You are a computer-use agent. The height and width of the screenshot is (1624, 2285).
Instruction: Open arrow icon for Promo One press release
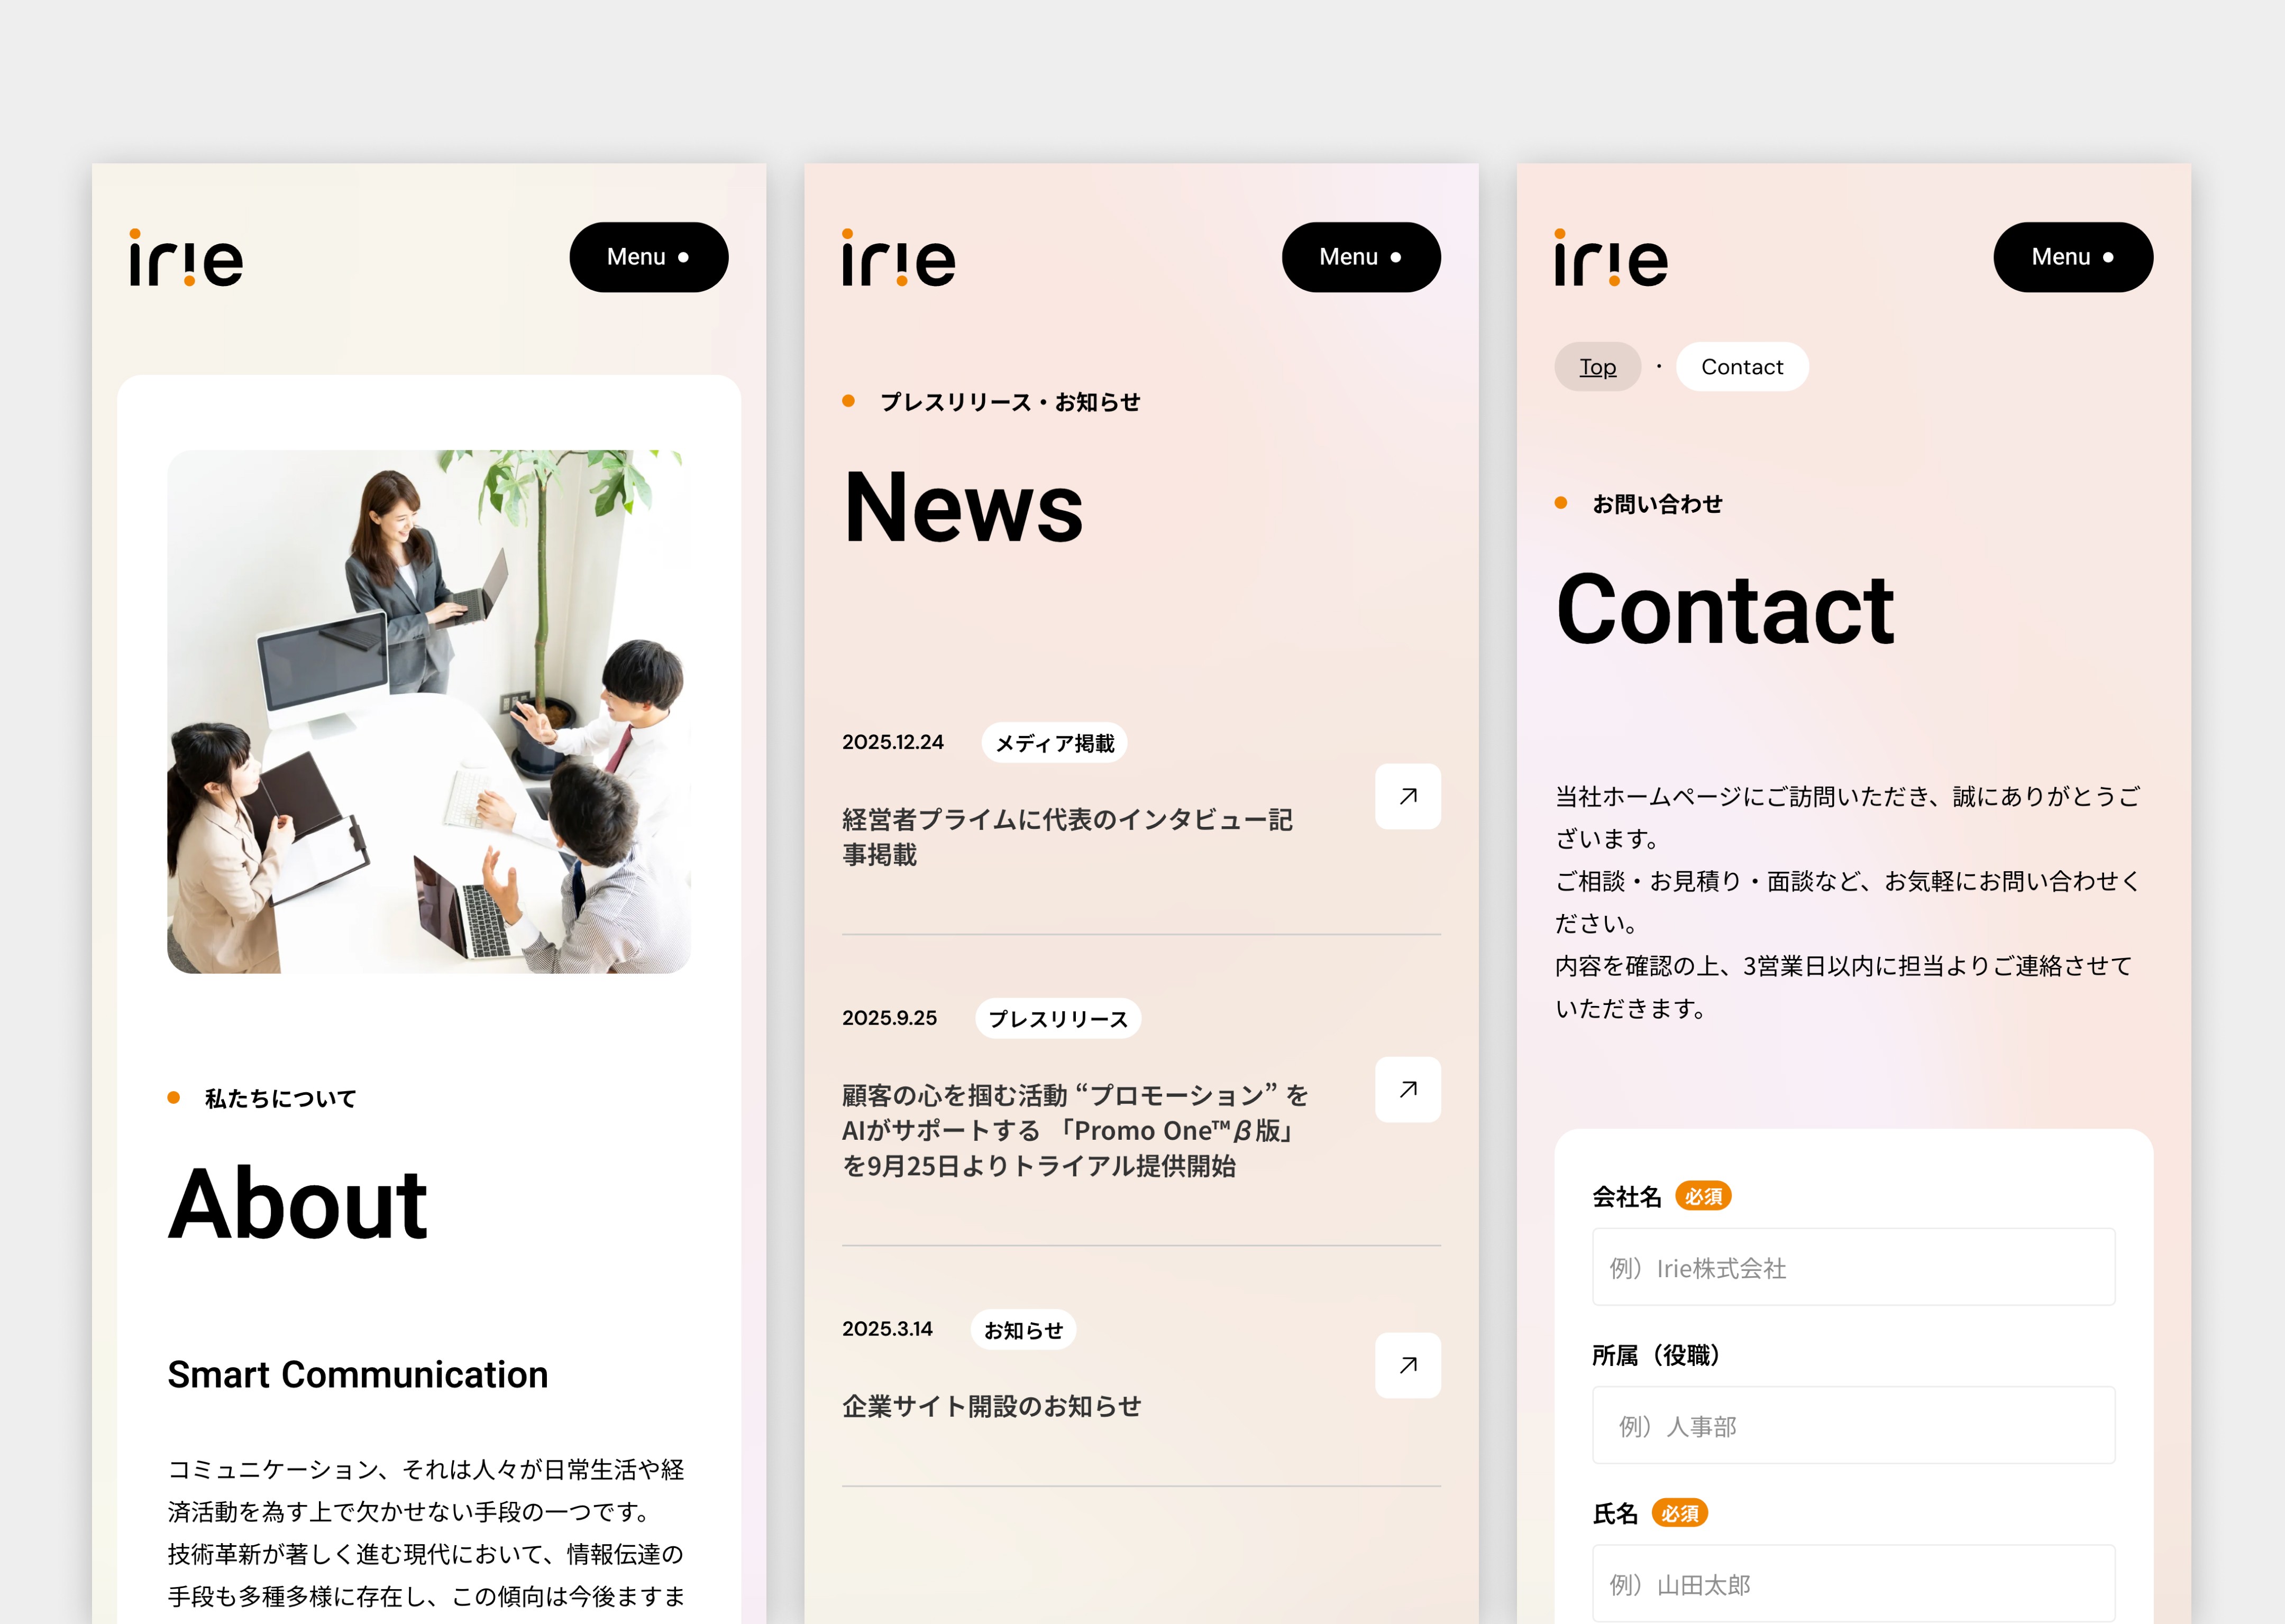click(1407, 1089)
